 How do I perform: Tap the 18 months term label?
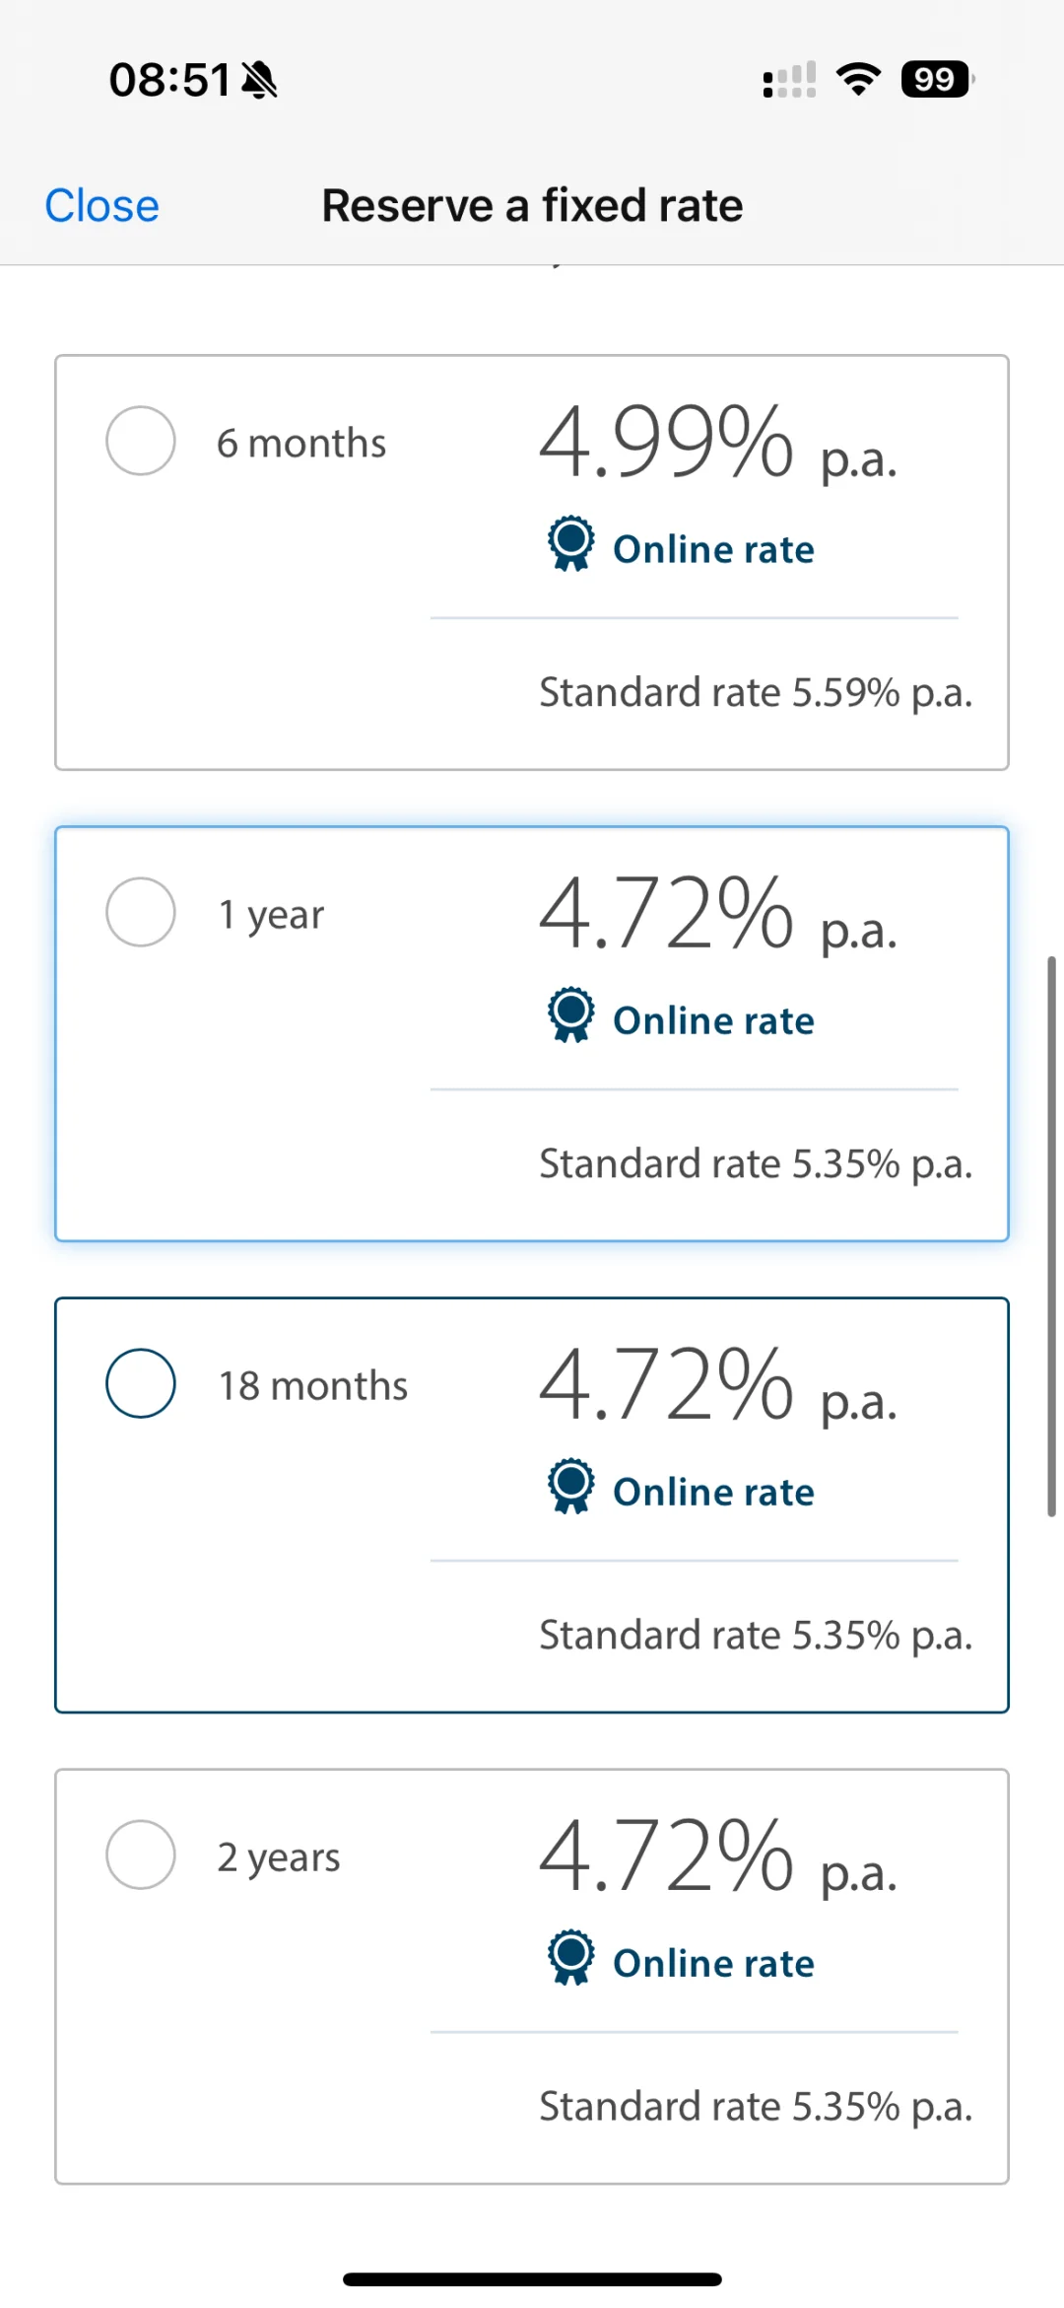[x=313, y=1386]
